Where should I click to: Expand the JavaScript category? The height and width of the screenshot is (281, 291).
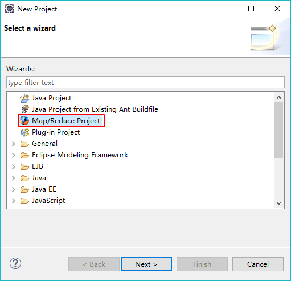click(x=13, y=201)
